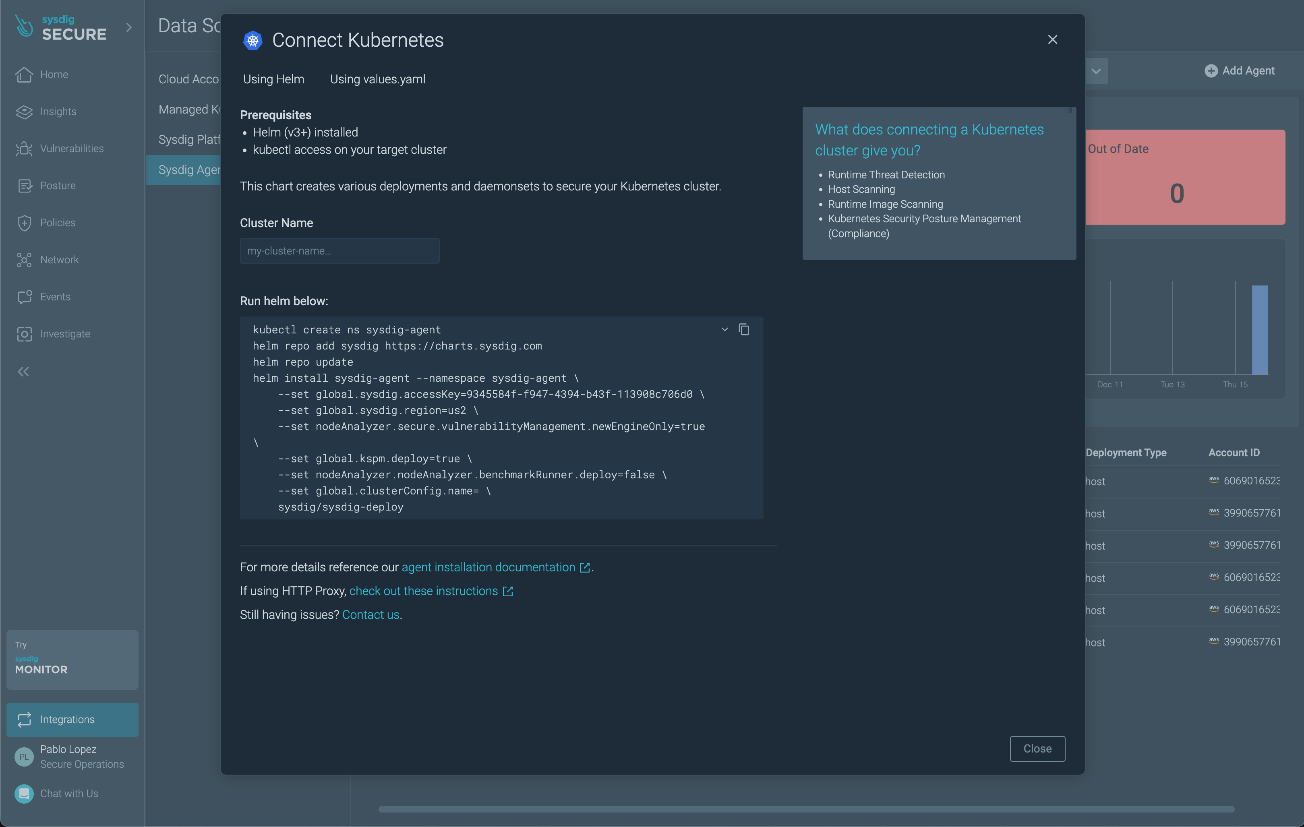Open Chat with Us
This screenshot has height=827, width=1304.
point(72,794)
